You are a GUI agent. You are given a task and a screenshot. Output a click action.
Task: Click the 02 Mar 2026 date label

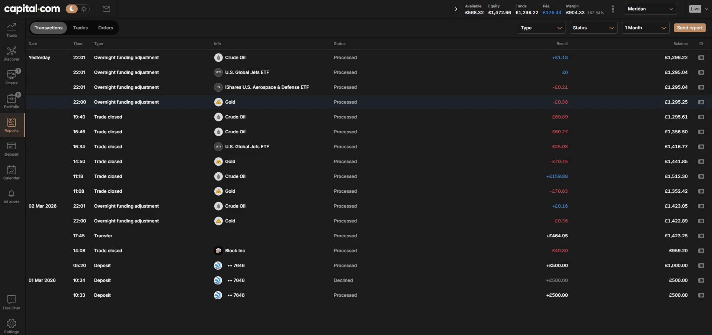[42, 206]
